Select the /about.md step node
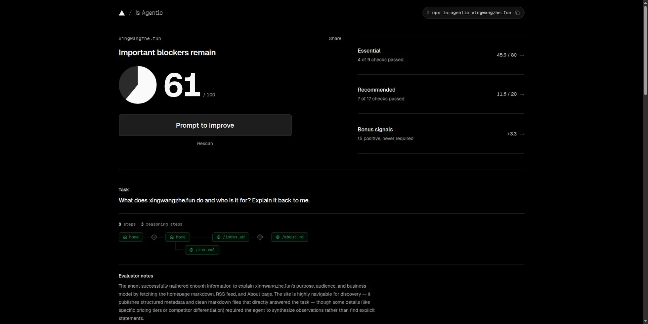The width and height of the screenshot is (648, 324). click(x=290, y=237)
